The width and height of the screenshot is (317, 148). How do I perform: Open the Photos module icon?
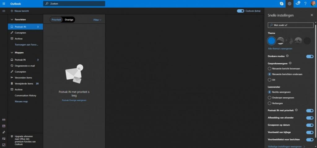pos(4,138)
